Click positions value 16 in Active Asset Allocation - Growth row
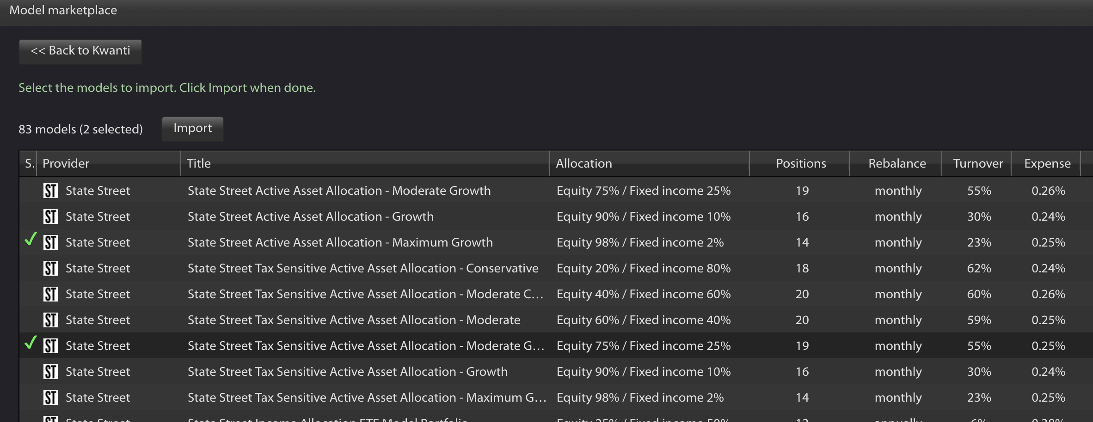Screen dimensions: 1093x422 pyautogui.click(x=802, y=217)
